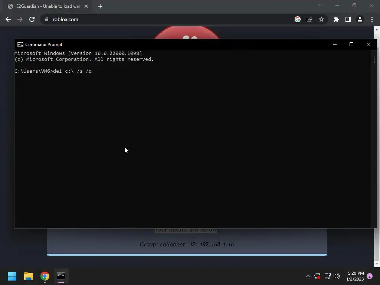Image resolution: width=380 pixels, height=285 pixels.
Task: Reload the roblox.com page
Action: click(x=32, y=19)
